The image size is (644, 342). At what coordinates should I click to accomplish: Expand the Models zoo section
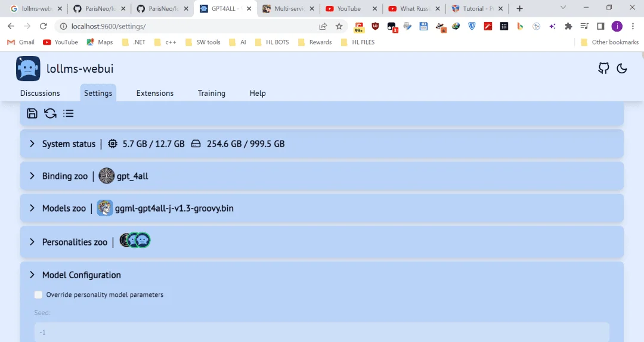click(32, 208)
